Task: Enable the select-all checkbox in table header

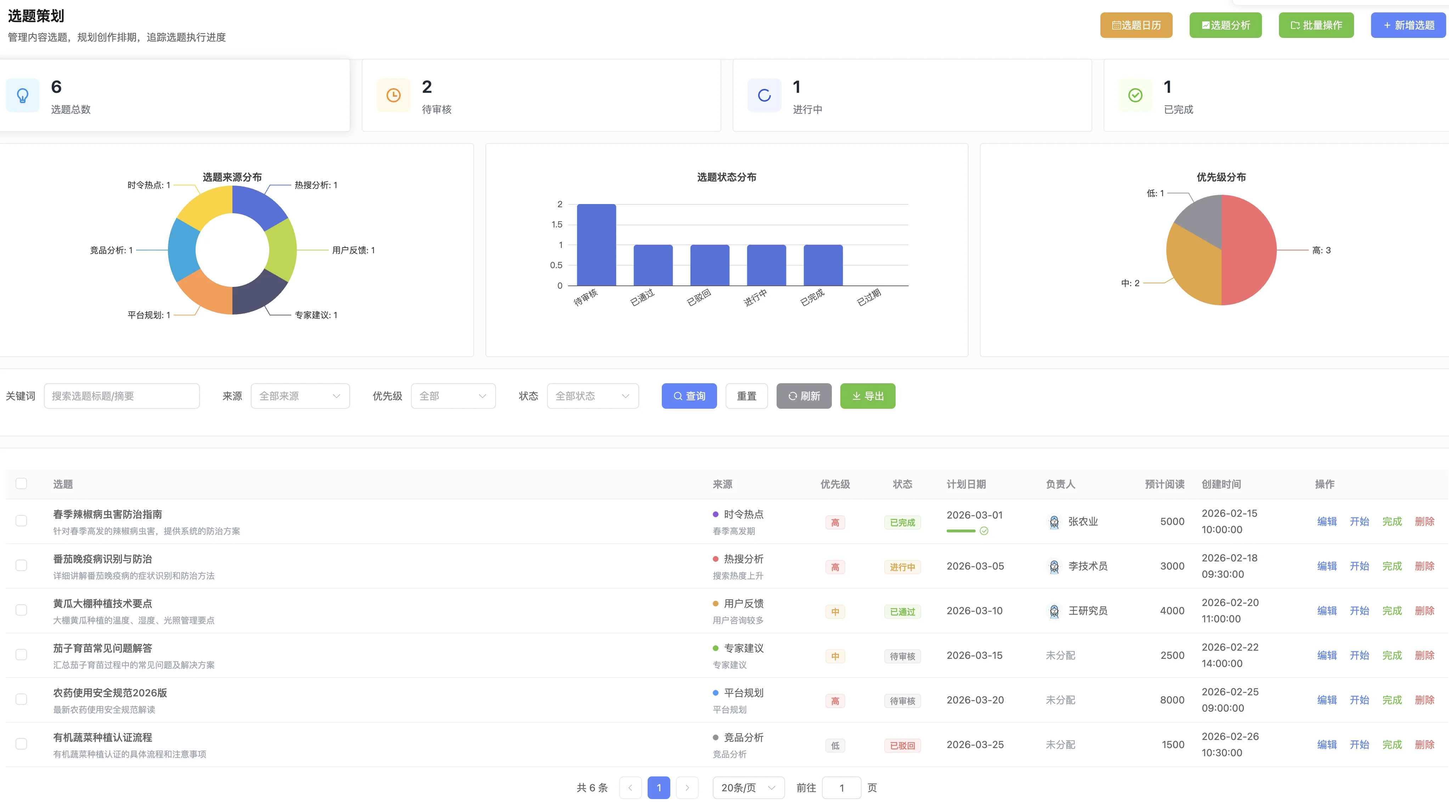Action: coord(21,483)
